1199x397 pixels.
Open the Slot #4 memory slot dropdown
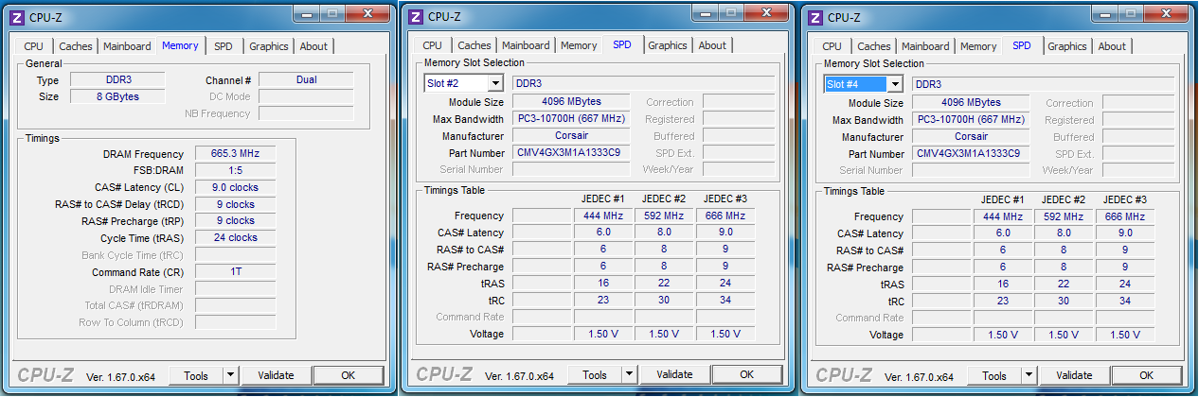[895, 84]
